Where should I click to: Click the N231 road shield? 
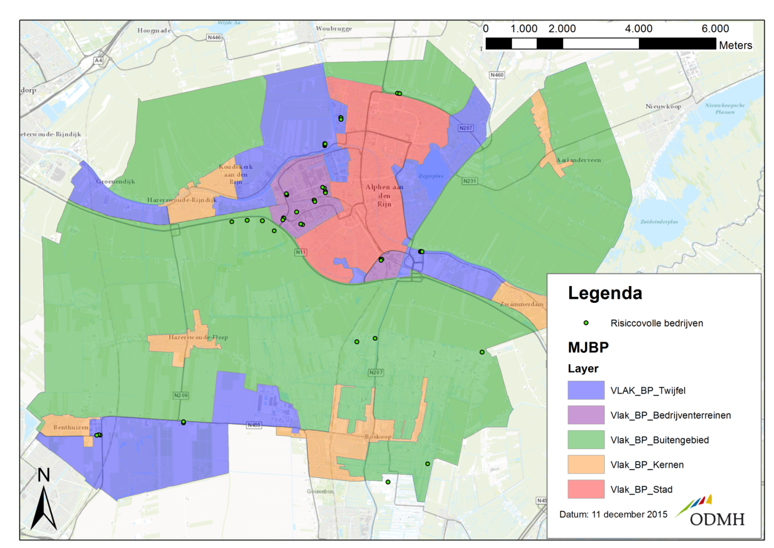point(469,181)
